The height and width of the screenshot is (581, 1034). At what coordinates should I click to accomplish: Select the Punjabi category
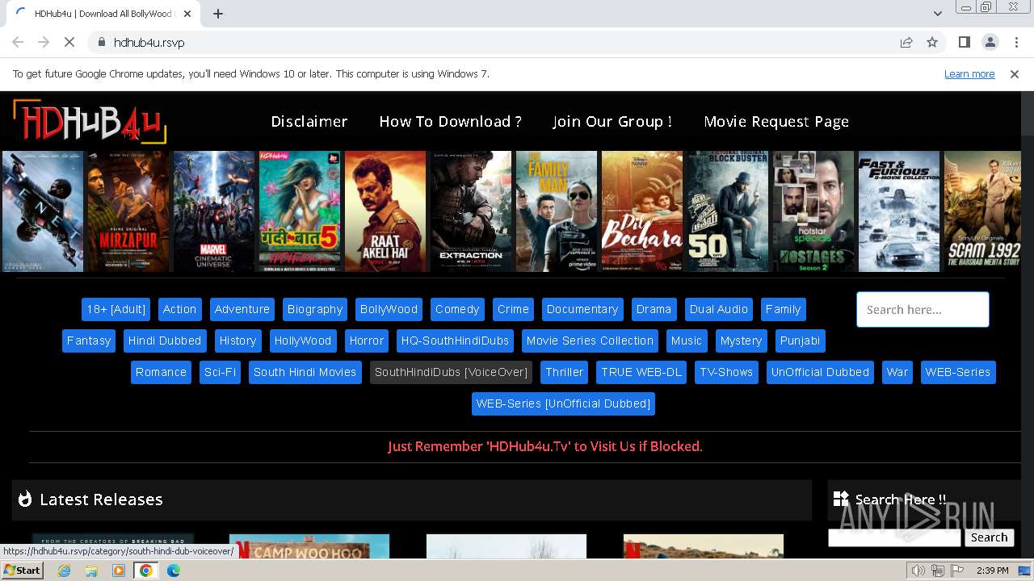tap(800, 341)
